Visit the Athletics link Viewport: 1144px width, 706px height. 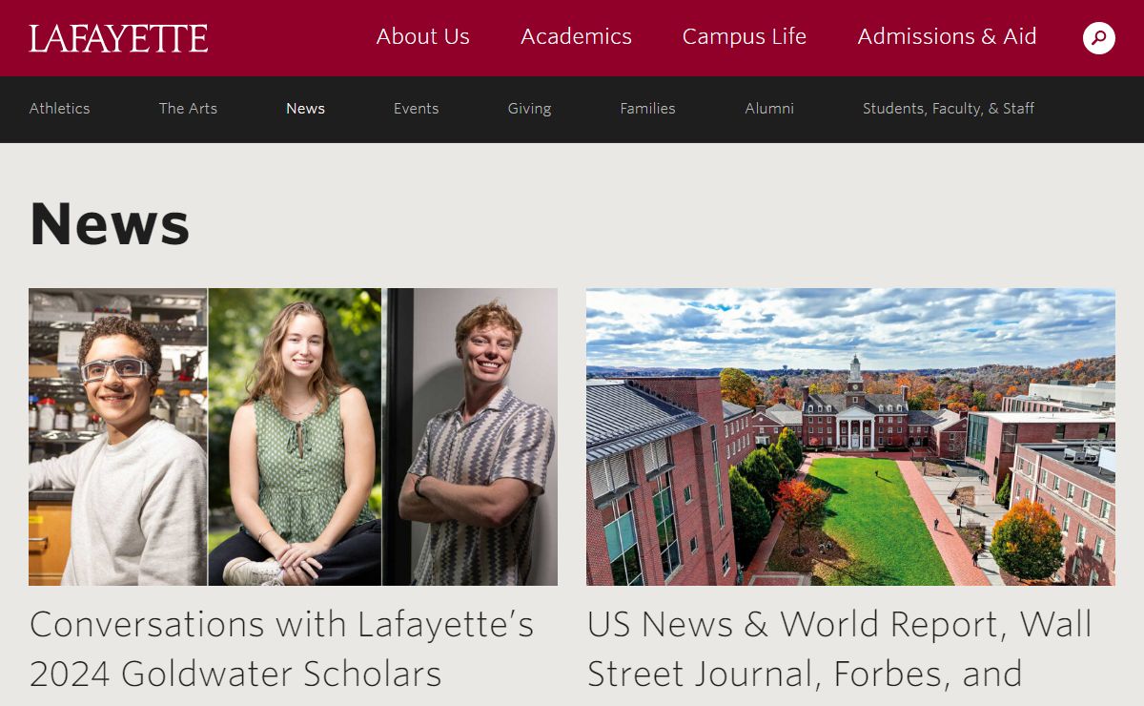tap(59, 109)
